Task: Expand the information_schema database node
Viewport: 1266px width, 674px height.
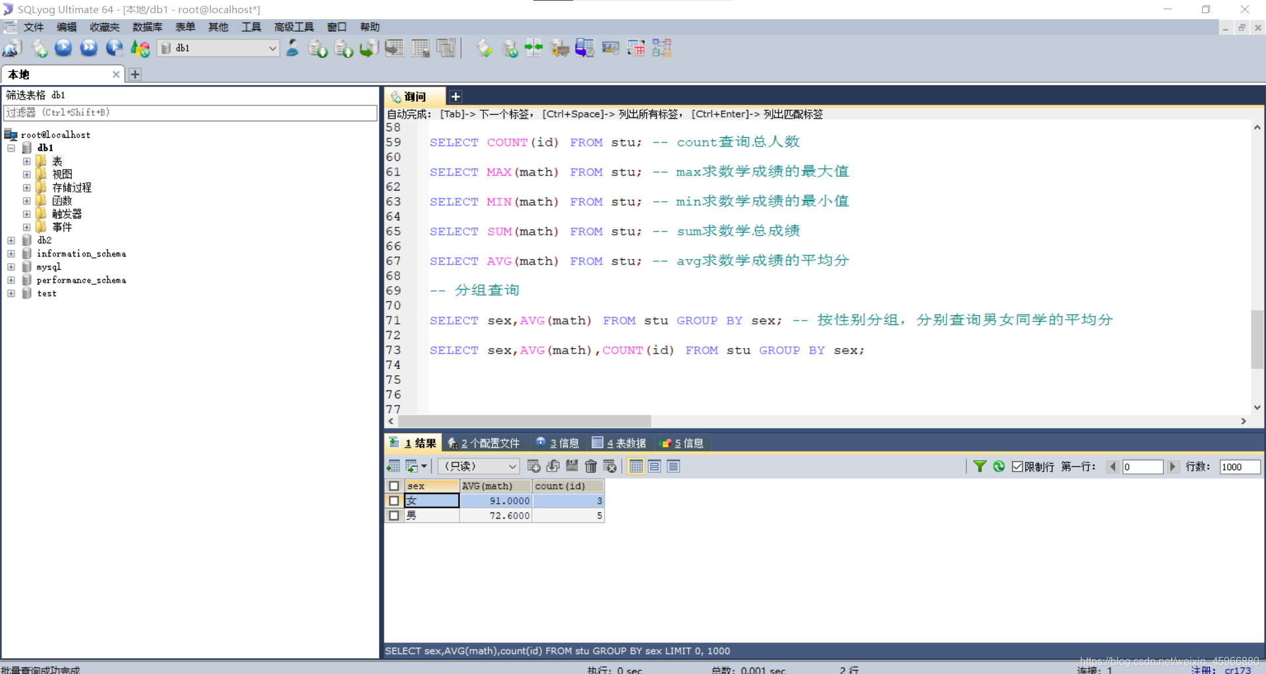Action: 11,253
